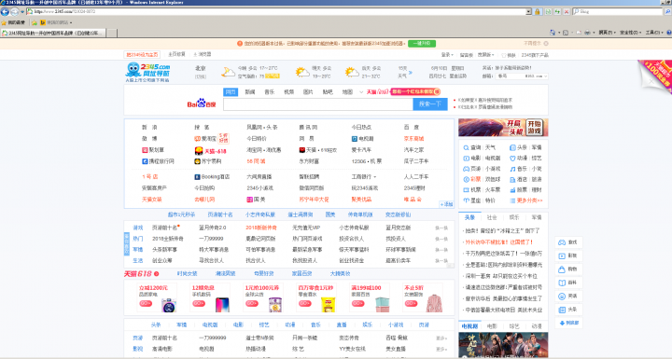Click the 2345 browser page tab
This screenshot has height=359, width=672.
tap(52, 33)
